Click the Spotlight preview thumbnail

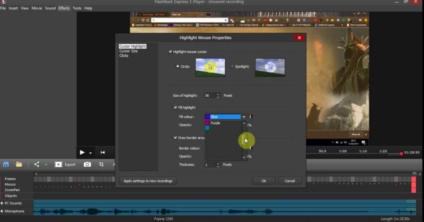coord(270,67)
